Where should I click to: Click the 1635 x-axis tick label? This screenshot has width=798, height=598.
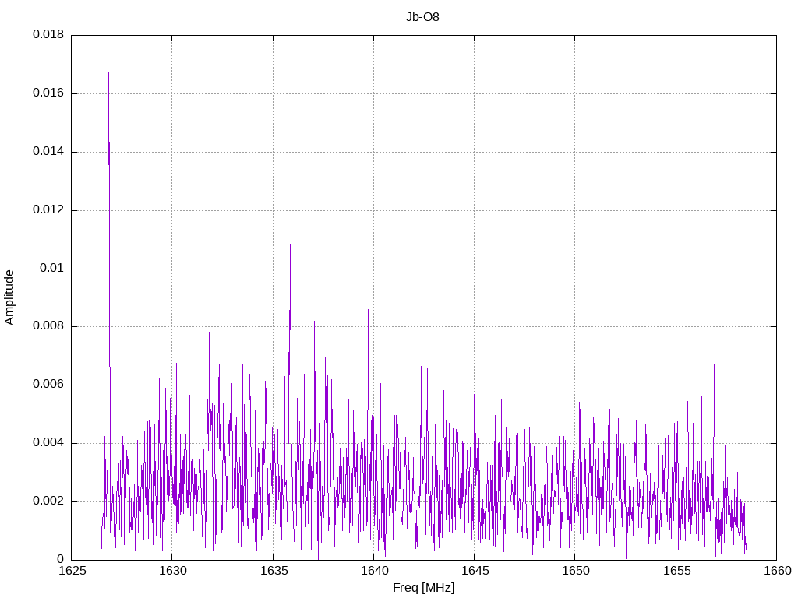point(274,571)
